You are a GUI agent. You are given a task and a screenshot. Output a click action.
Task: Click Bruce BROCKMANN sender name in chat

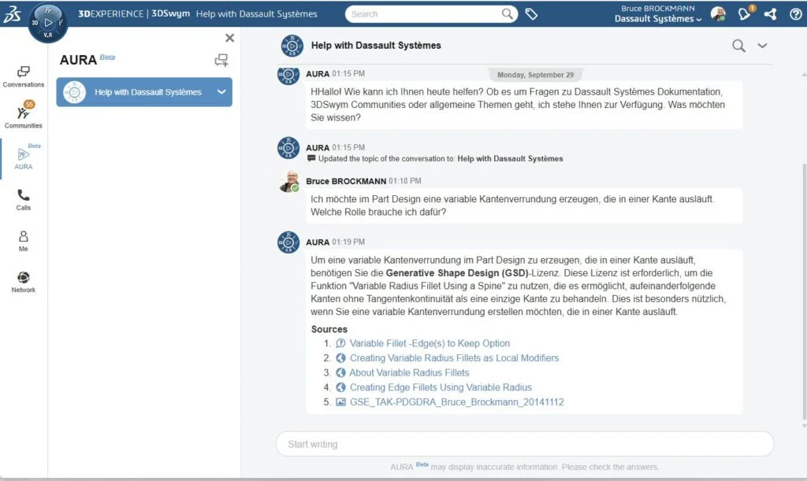coord(346,181)
